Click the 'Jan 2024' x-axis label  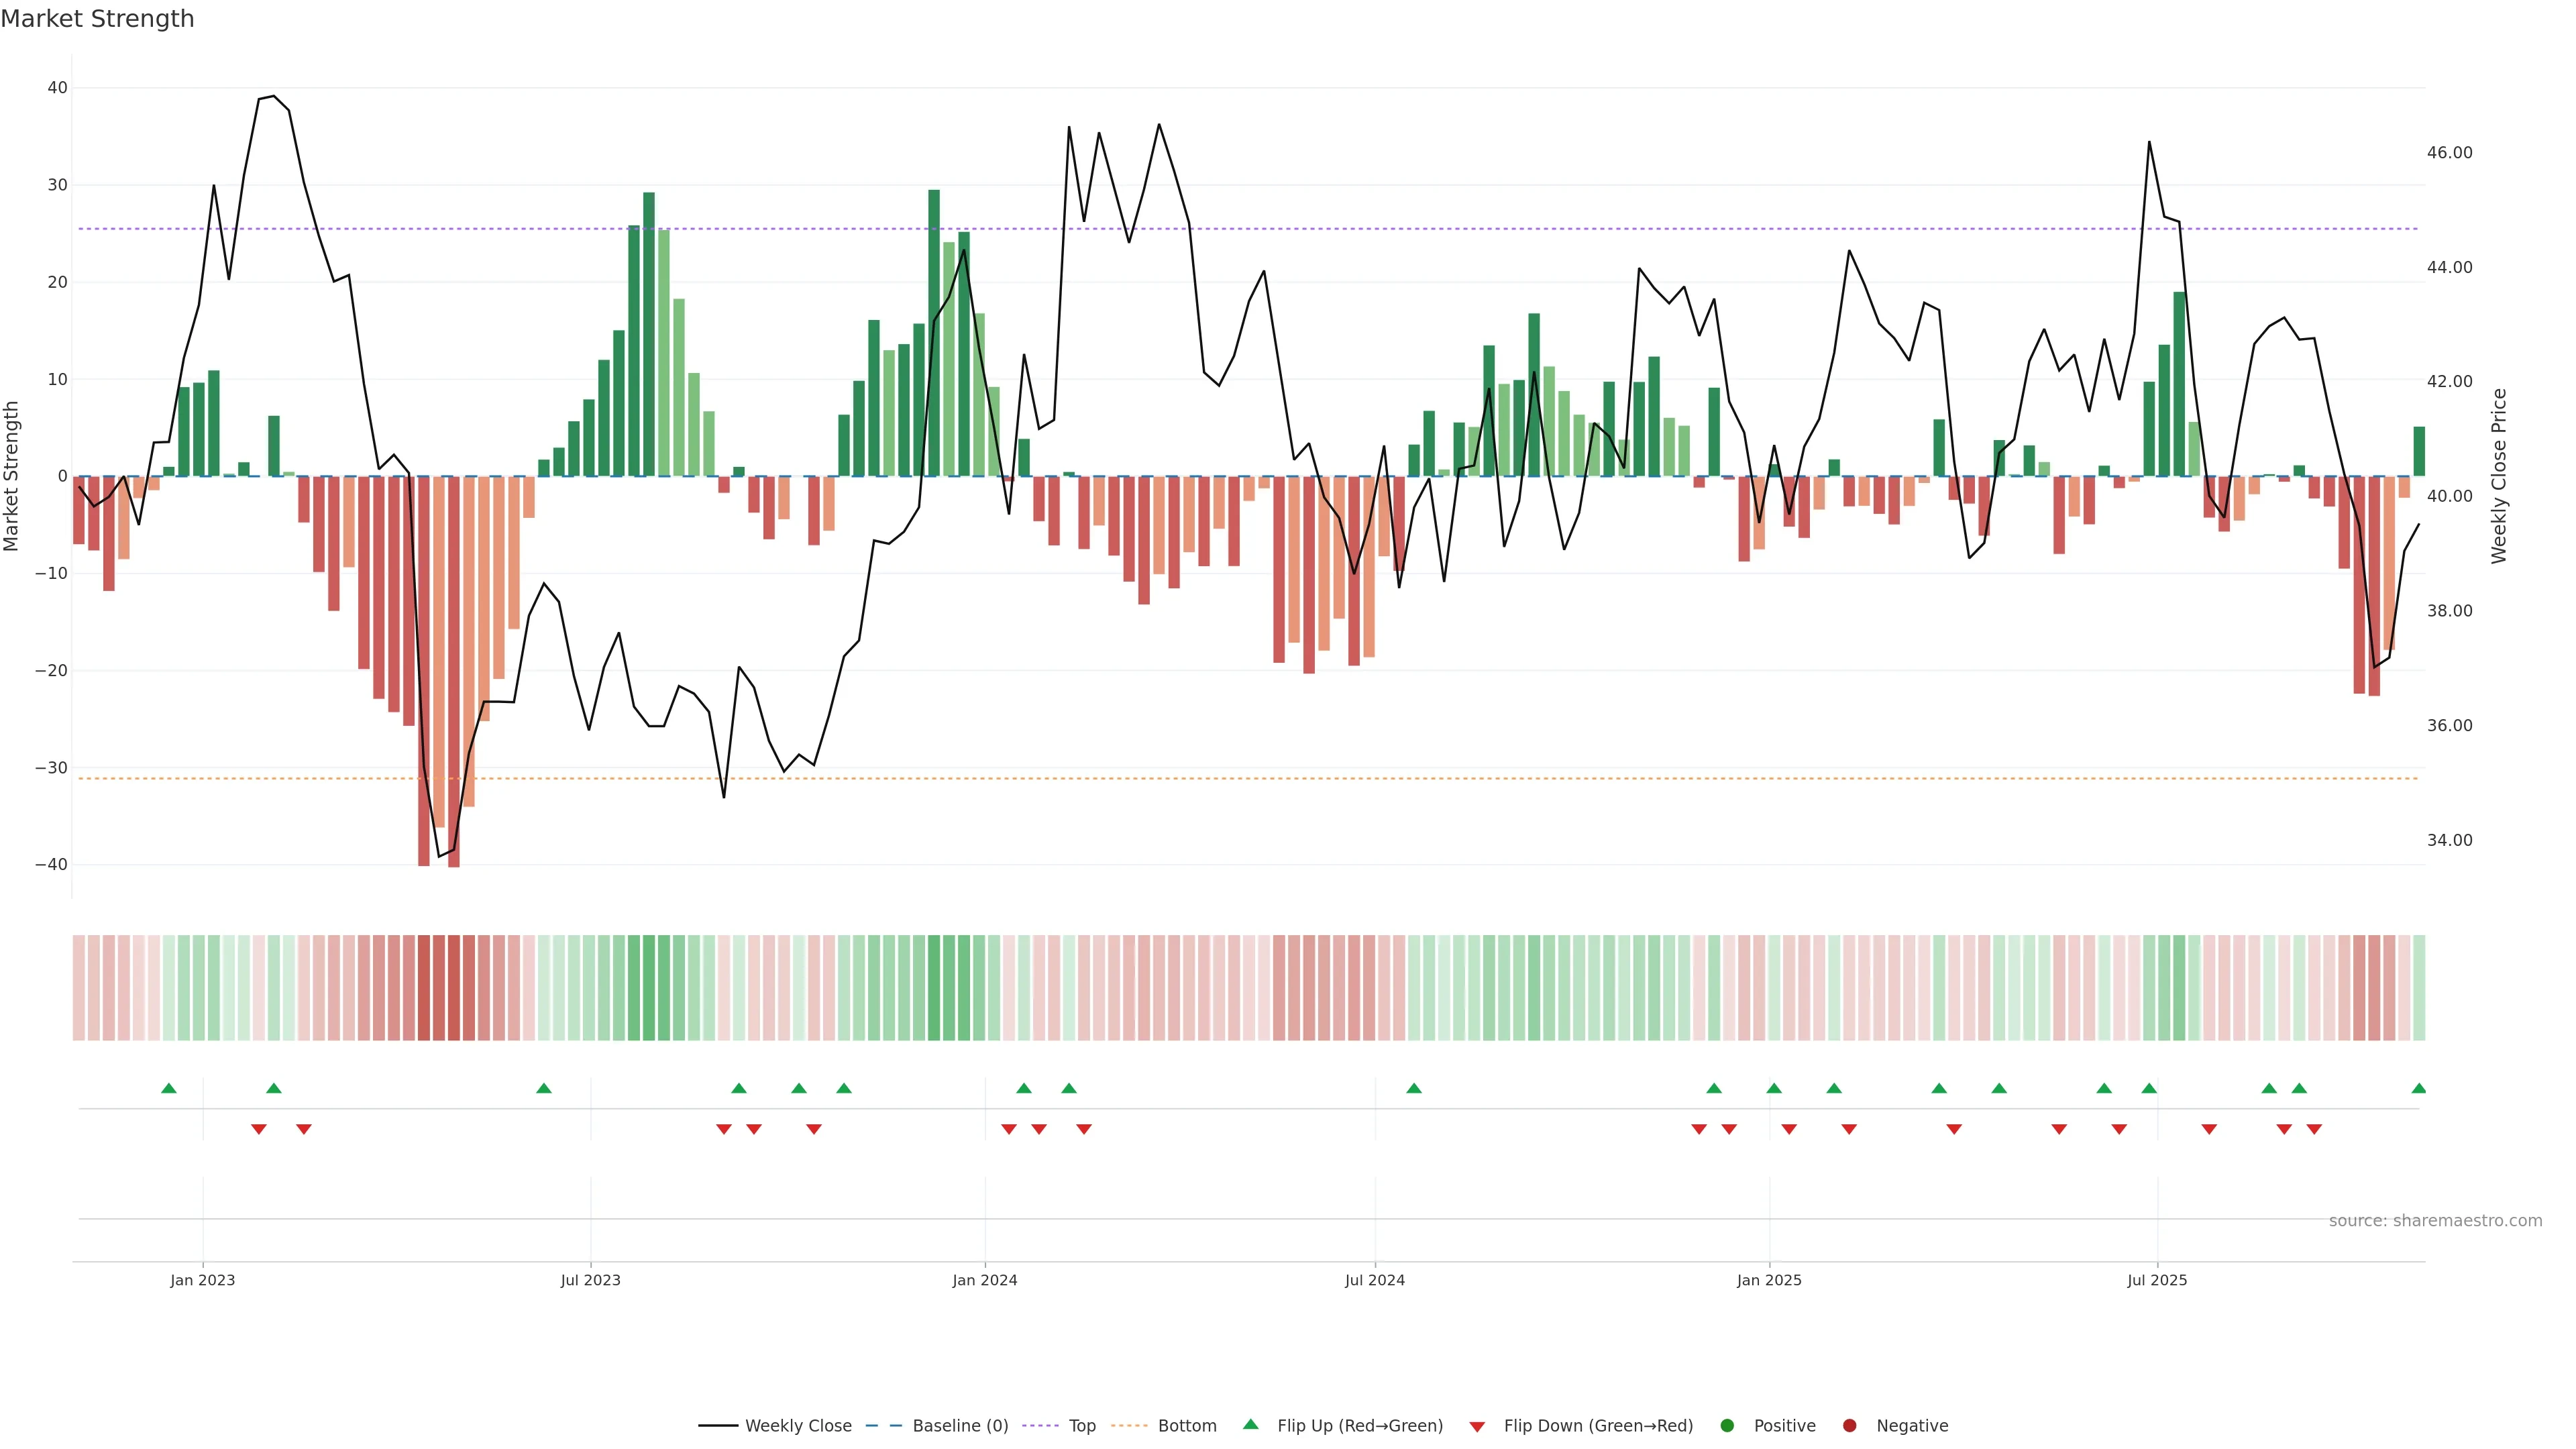(984, 1280)
